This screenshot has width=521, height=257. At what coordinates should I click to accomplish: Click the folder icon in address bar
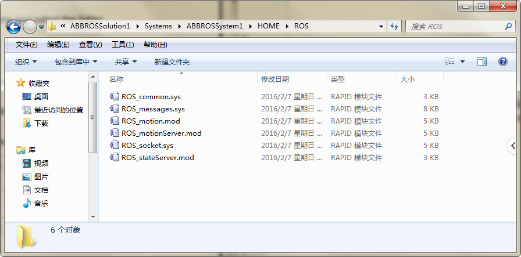52,26
